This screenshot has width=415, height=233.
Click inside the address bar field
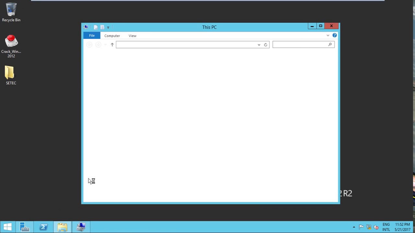[x=186, y=45]
